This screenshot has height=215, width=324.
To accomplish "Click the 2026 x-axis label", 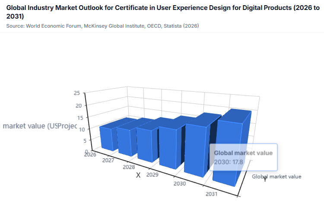I will 90,154.
